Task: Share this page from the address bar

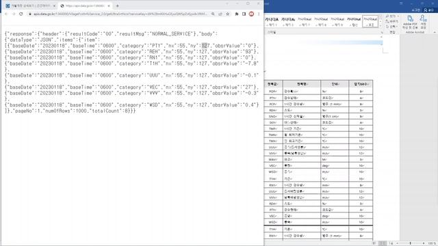Action: click(220, 14)
